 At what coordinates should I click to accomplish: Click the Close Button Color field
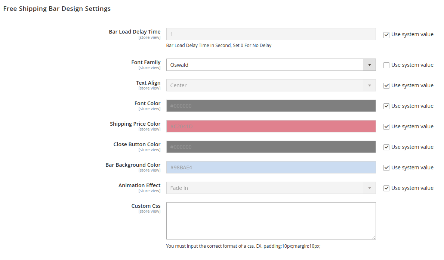point(271,147)
